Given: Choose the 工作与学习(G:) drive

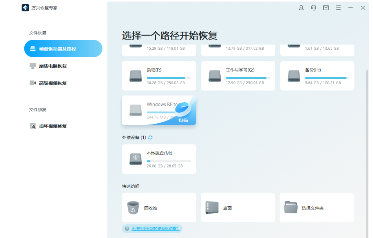Looking at the screenshot, I should (238, 76).
